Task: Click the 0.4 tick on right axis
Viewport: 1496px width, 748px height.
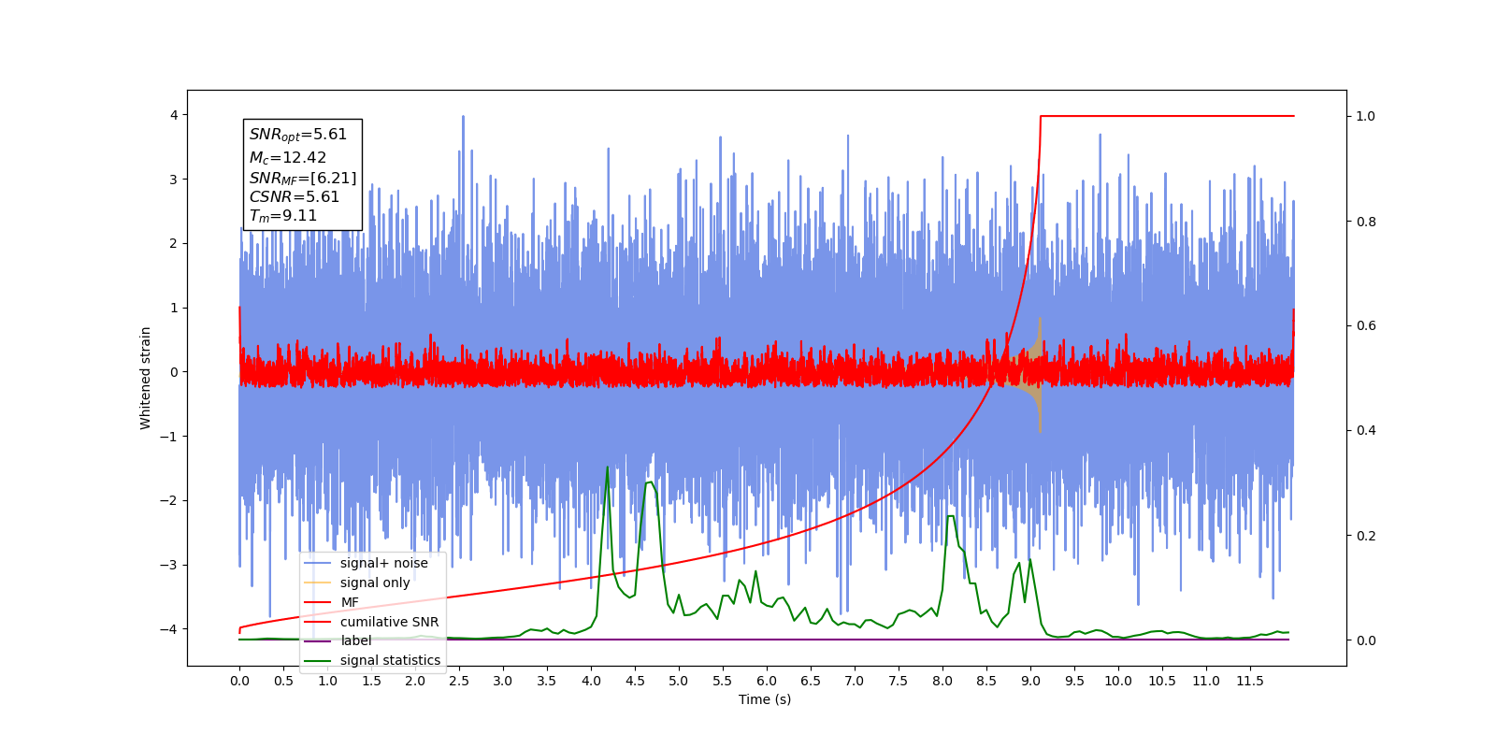Action: pos(1366,430)
